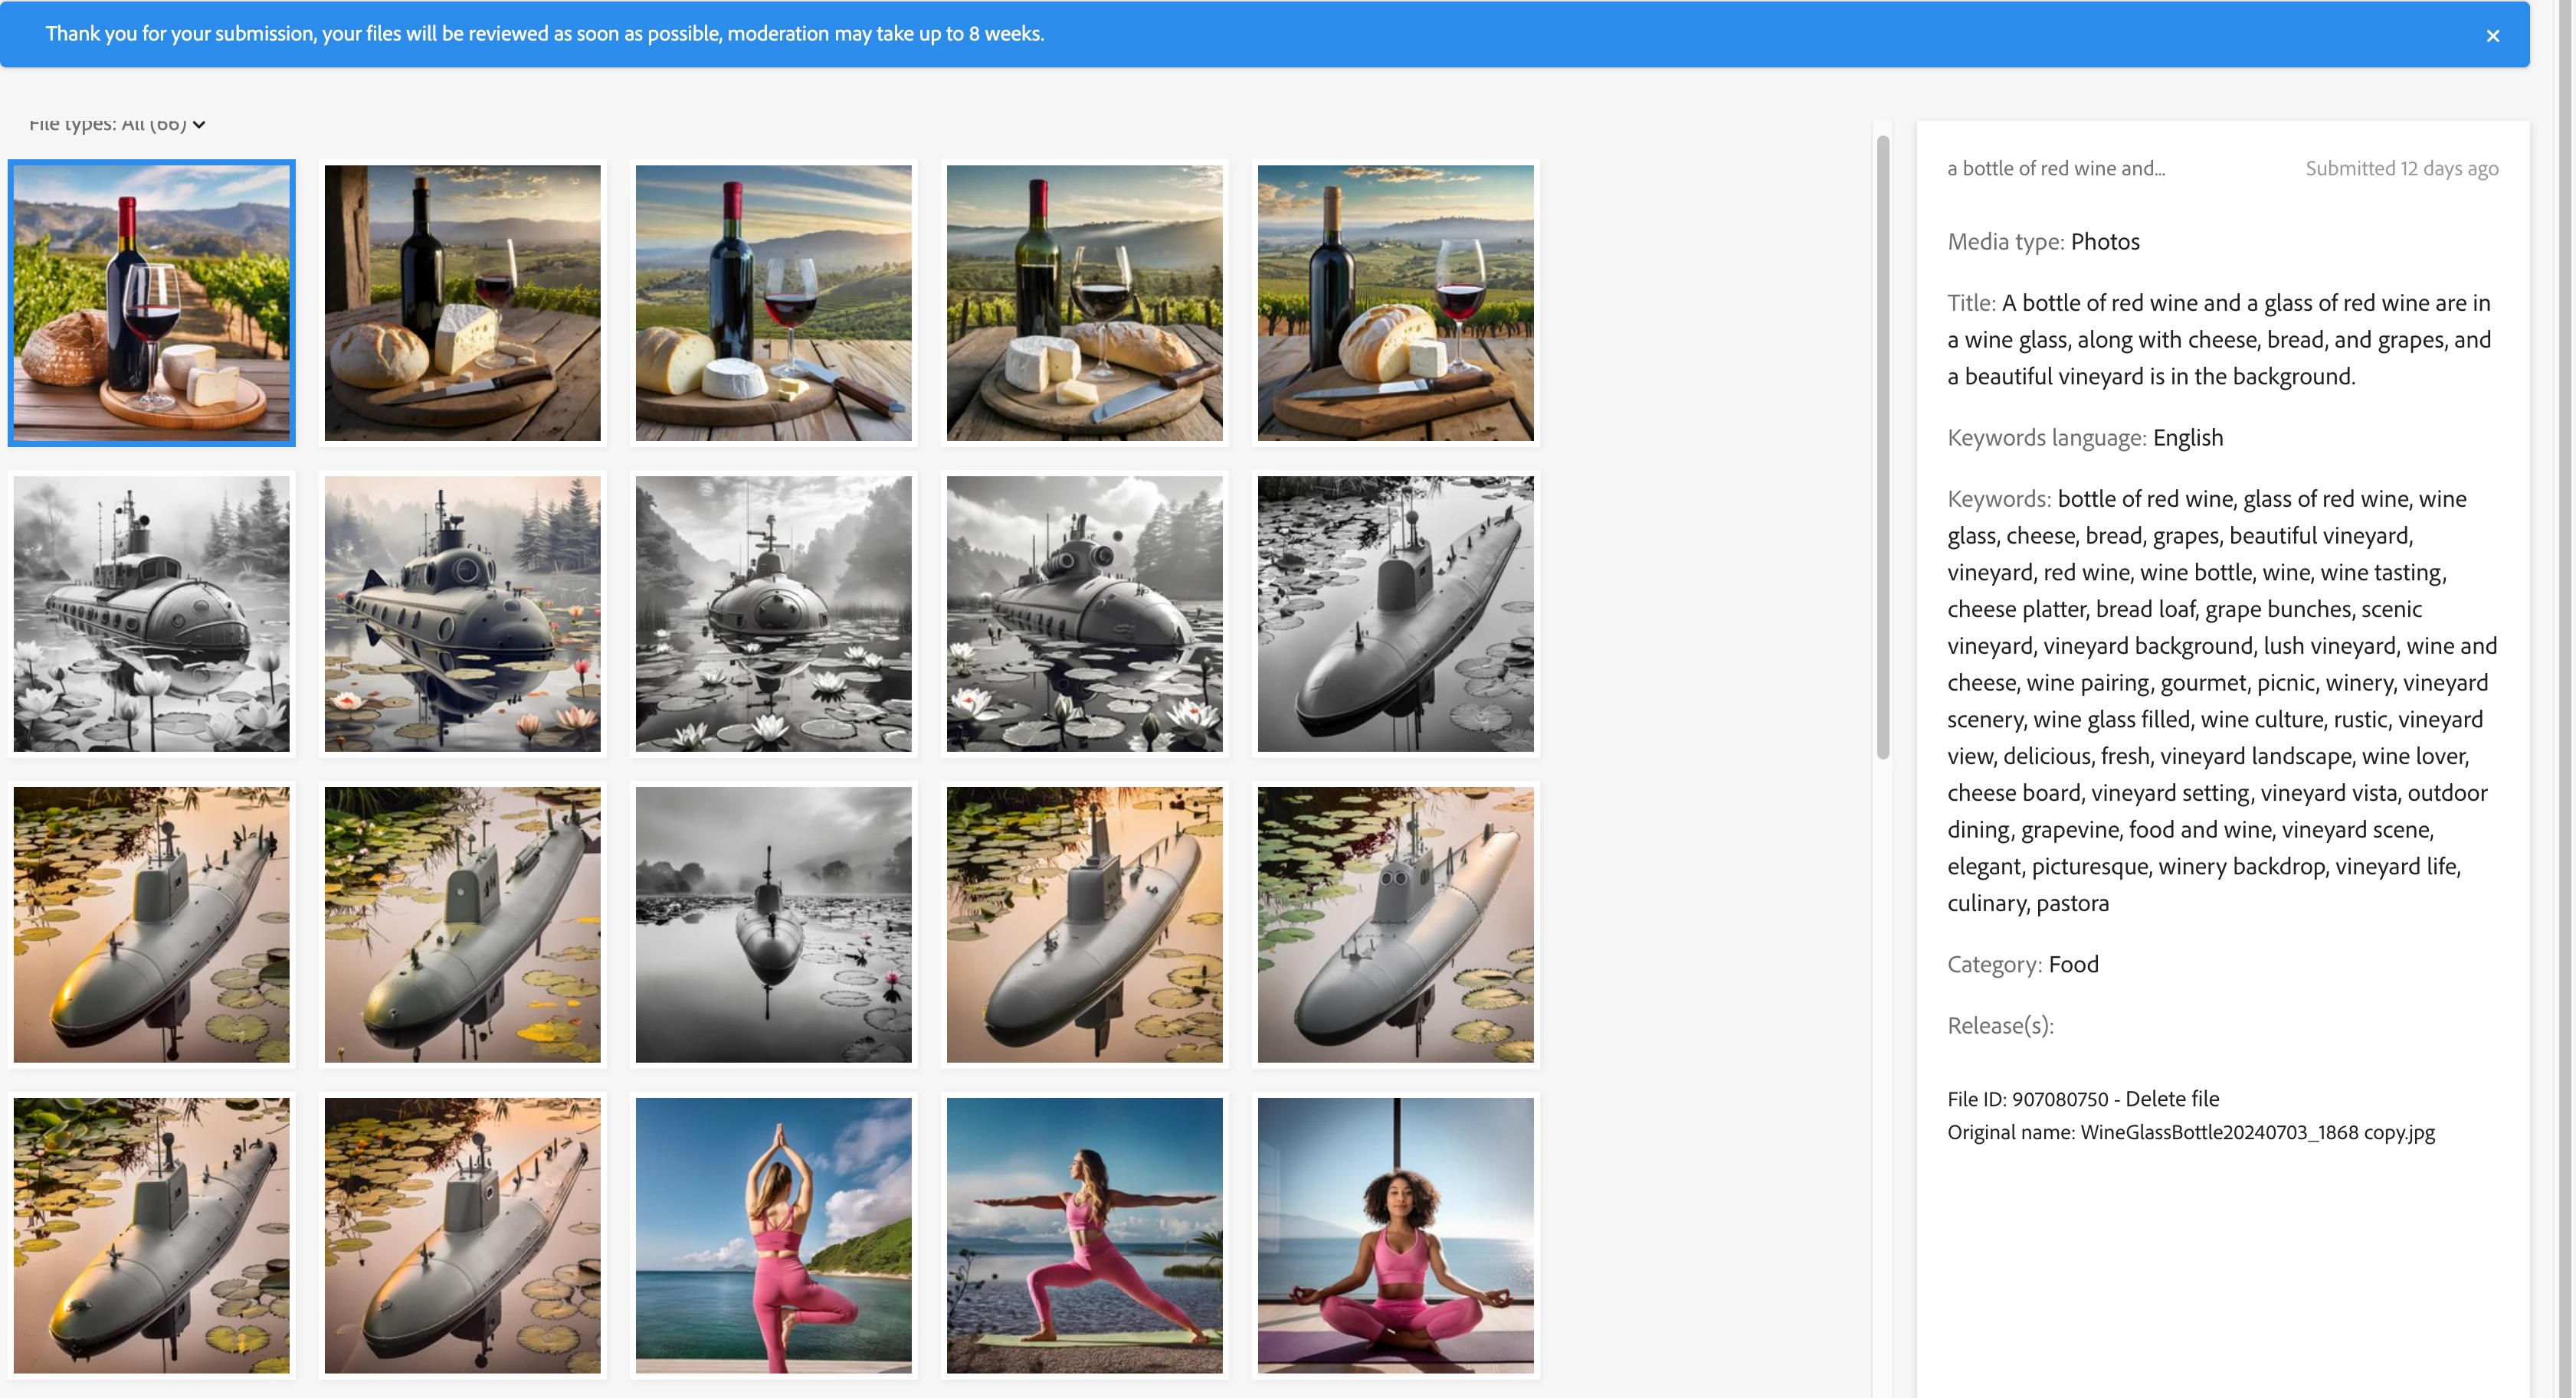
Task: Open the first color submarine thumbnail, third row
Action: coord(152,924)
